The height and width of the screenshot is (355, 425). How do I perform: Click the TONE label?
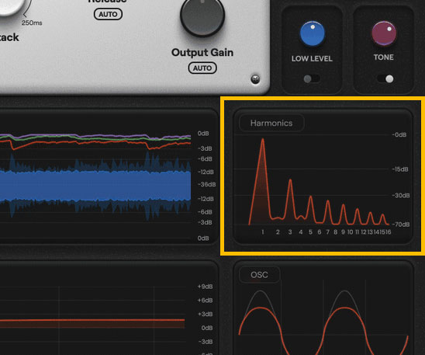pos(384,57)
